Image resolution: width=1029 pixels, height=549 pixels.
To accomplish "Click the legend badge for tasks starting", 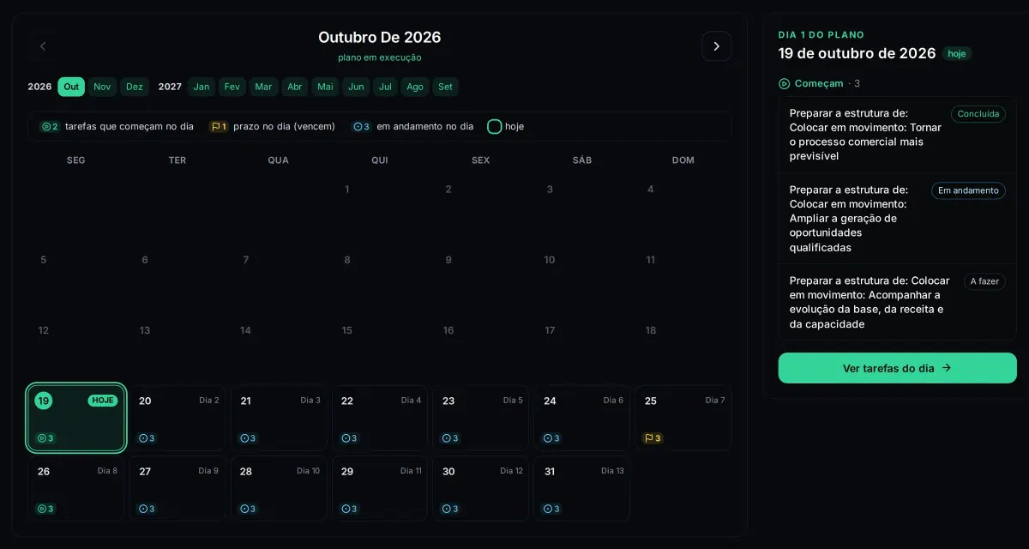I will click(x=50, y=126).
